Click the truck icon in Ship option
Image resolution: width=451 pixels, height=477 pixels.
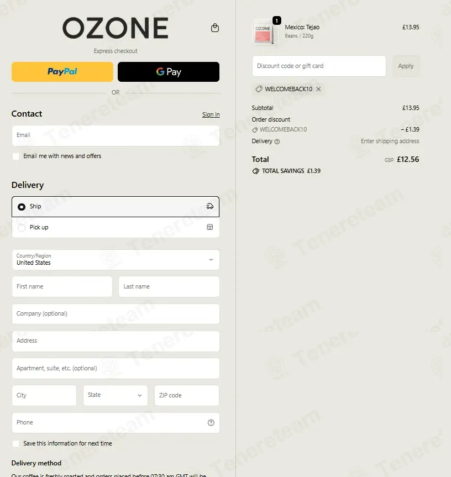click(210, 206)
